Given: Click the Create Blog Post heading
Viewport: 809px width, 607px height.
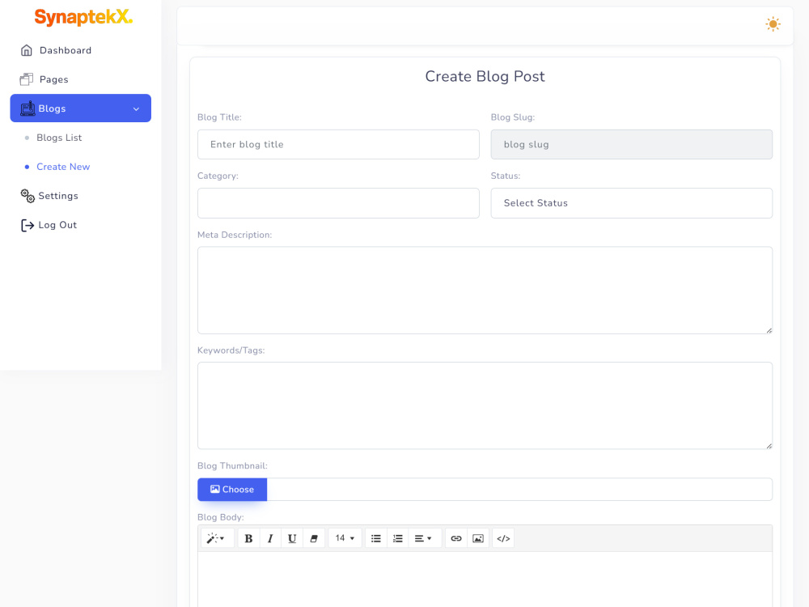Looking at the screenshot, I should pyautogui.click(x=485, y=76).
